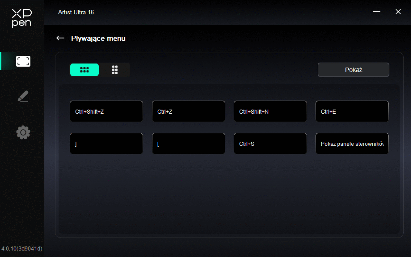Select the Ctrl+Shift+N shortcut slot

[270, 111]
